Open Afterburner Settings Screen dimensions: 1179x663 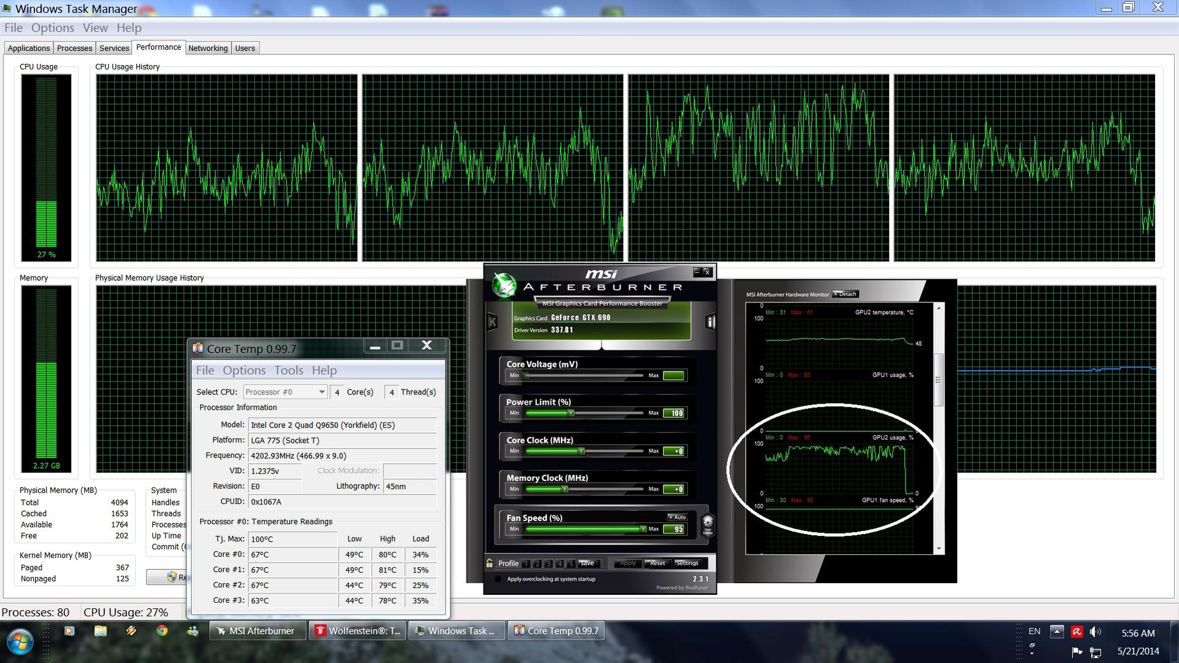[x=687, y=563]
